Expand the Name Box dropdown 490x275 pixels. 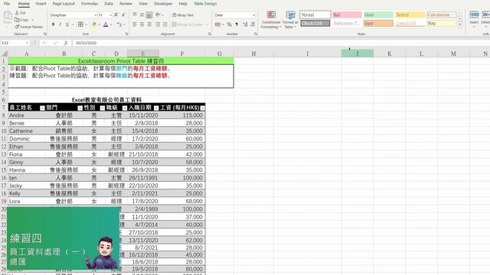[x=28, y=43]
